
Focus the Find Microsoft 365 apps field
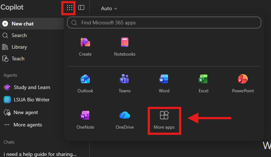(x=164, y=23)
